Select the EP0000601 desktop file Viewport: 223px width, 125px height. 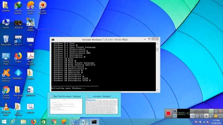18,74
